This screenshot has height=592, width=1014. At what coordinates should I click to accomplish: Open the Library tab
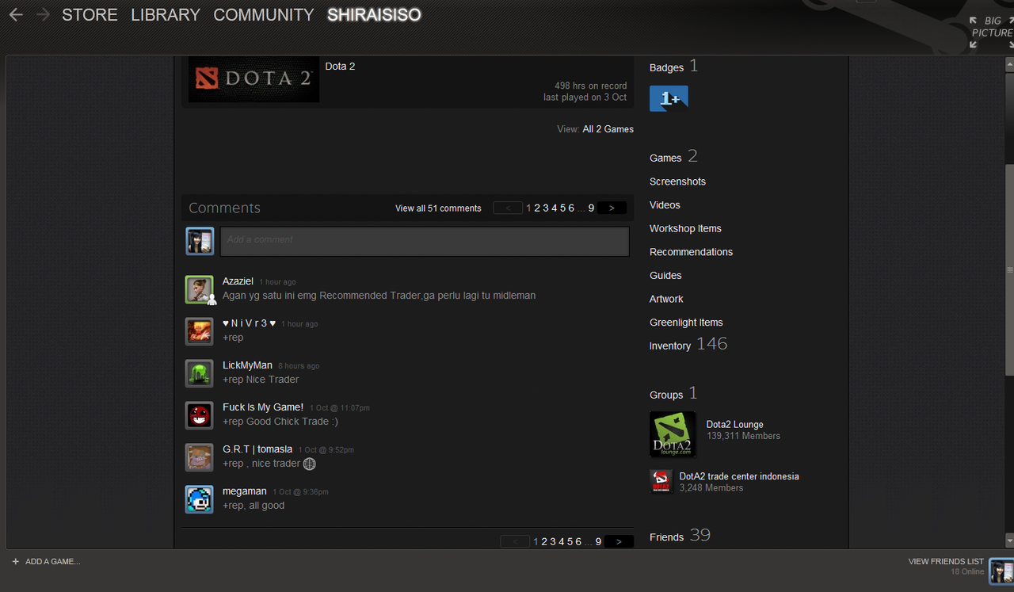click(166, 14)
